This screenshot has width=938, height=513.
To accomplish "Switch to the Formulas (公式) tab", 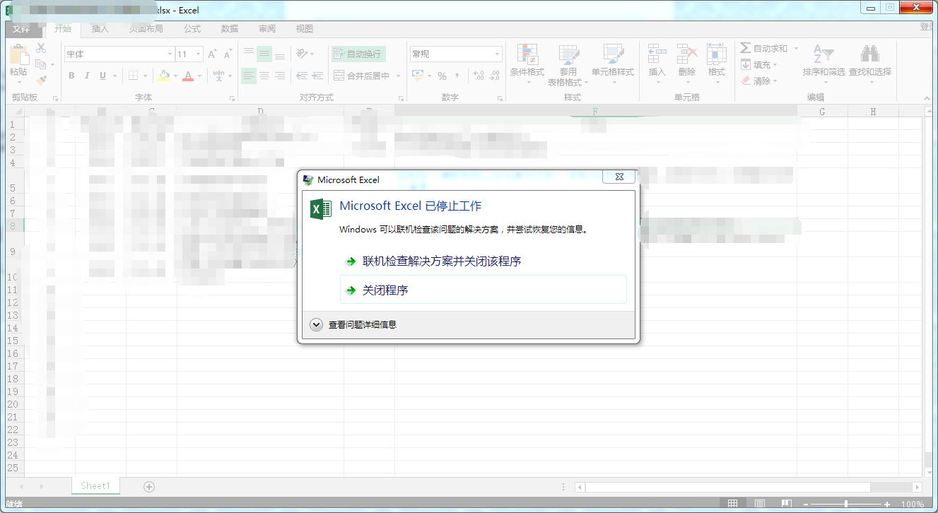I will (x=192, y=29).
